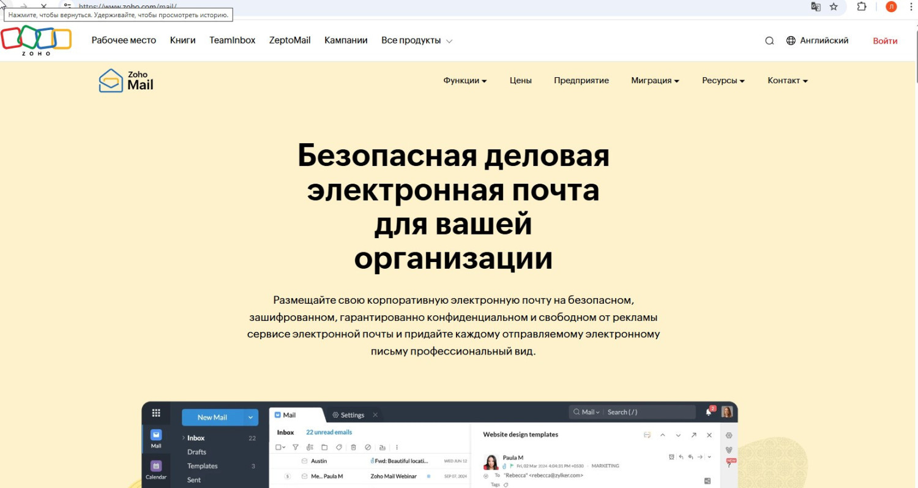Click the ZeptoMail link in top navigation
The image size is (918, 488).
(x=289, y=40)
